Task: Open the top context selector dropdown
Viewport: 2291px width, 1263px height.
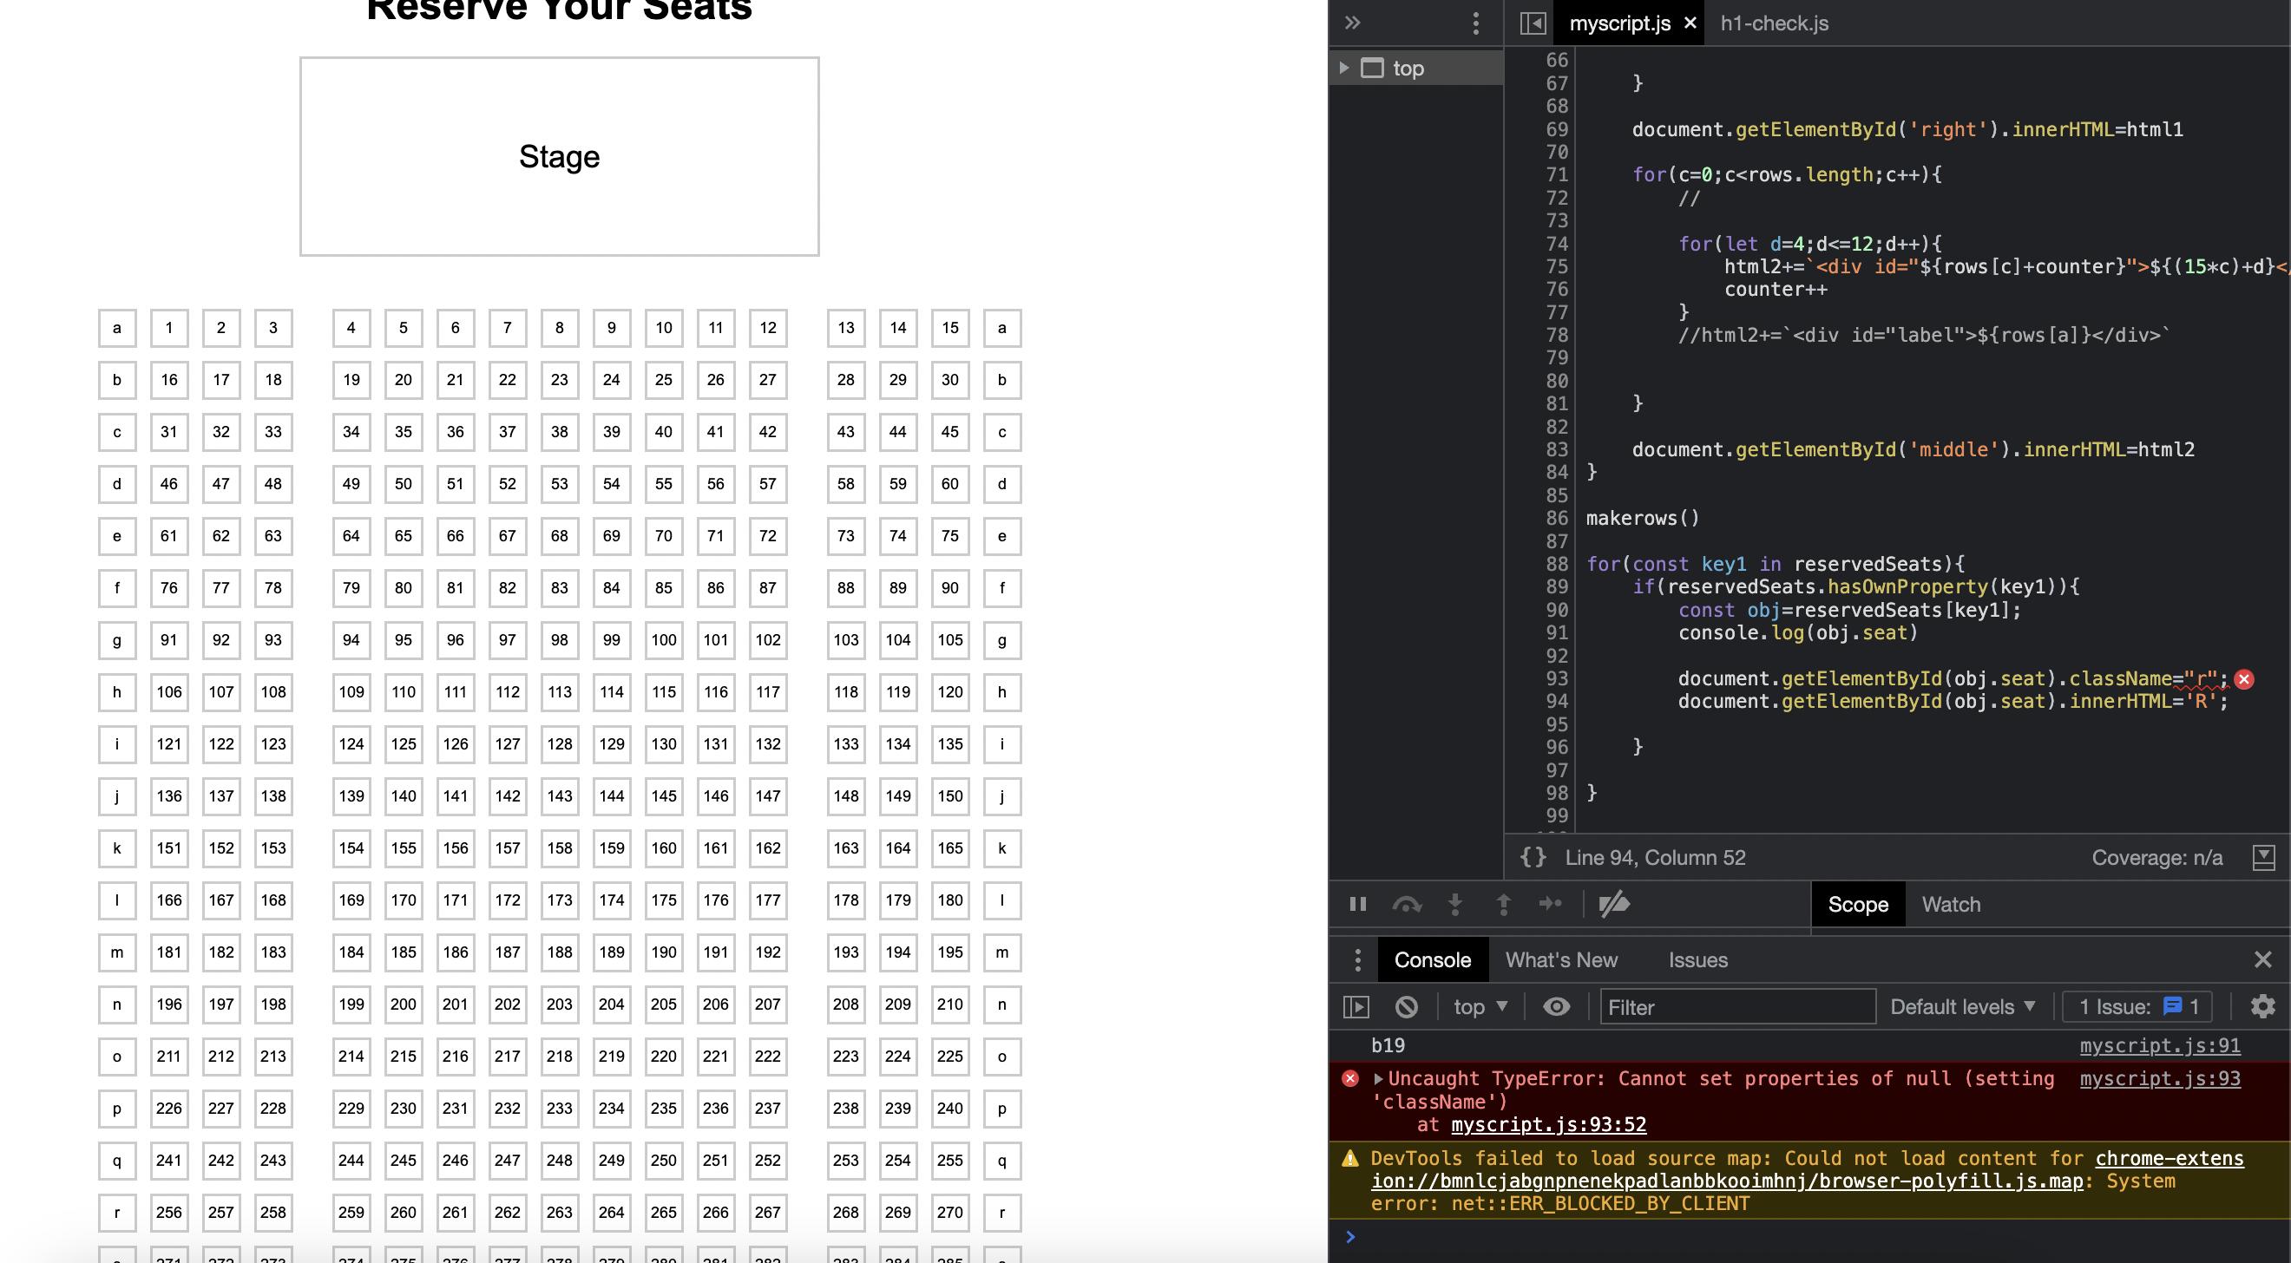Action: point(1480,1006)
